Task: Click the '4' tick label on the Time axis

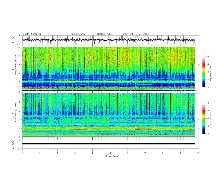Action: point(92,153)
